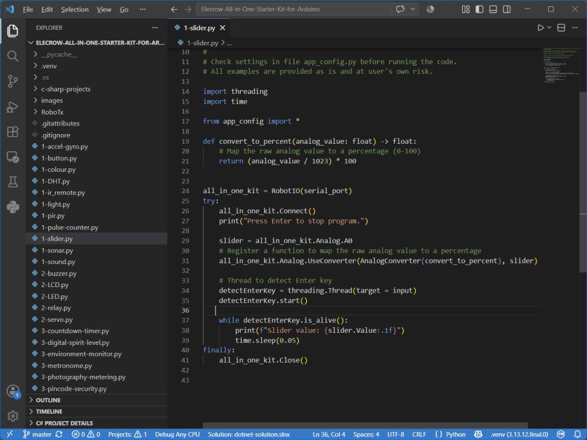
Task: Open 3-metronome.py in the explorer
Action: click(96, 366)
